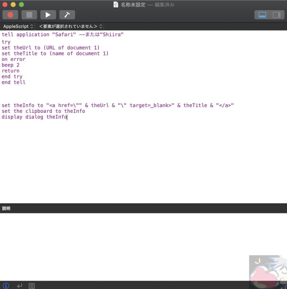Open the AppleScript language dropdown

pyautogui.click(x=18, y=26)
